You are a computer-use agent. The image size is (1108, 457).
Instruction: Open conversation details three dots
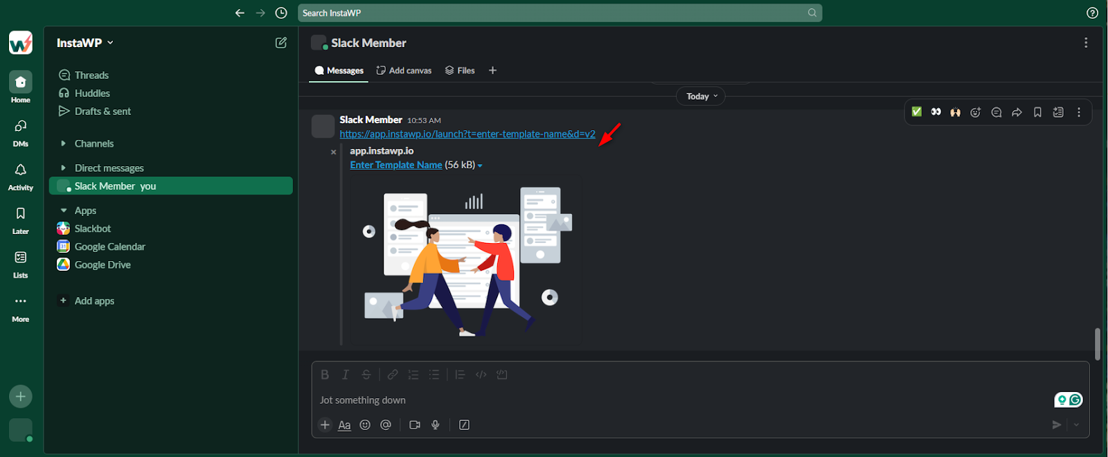pyautogui.click(x=1086, y=43)
